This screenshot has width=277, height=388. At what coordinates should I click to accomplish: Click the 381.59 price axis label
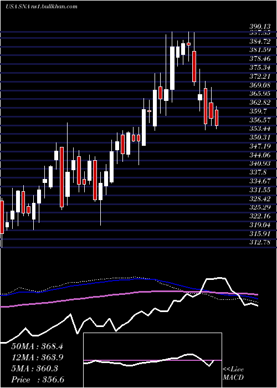pyautogui.click(x=259, y=50)
